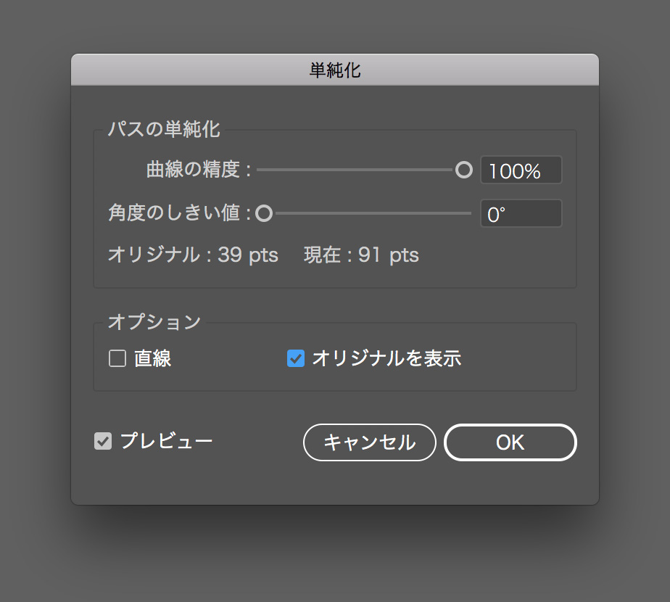Click the オリジナルを表示 label text
Screen dimensions: 670x602
point(386,358)
